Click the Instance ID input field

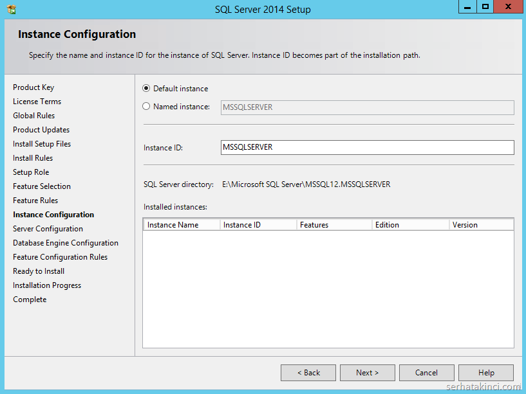(x=367, y=147)
